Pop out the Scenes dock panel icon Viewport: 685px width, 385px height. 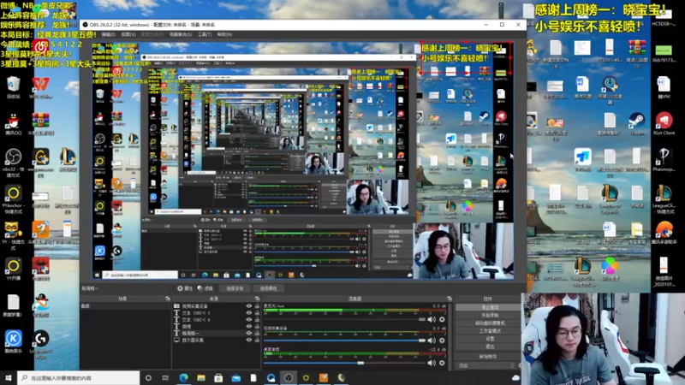point(167,299)
